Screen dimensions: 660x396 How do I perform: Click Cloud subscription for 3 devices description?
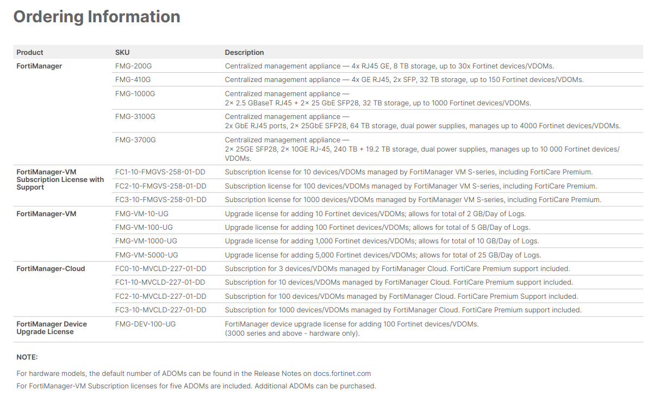click(397, 268)
